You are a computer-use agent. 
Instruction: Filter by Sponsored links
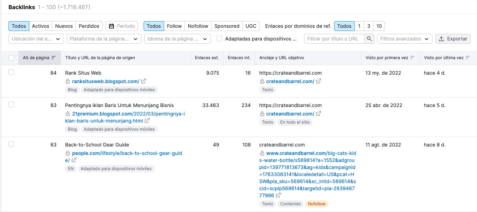pyautogui.click(x=227, y=26)
